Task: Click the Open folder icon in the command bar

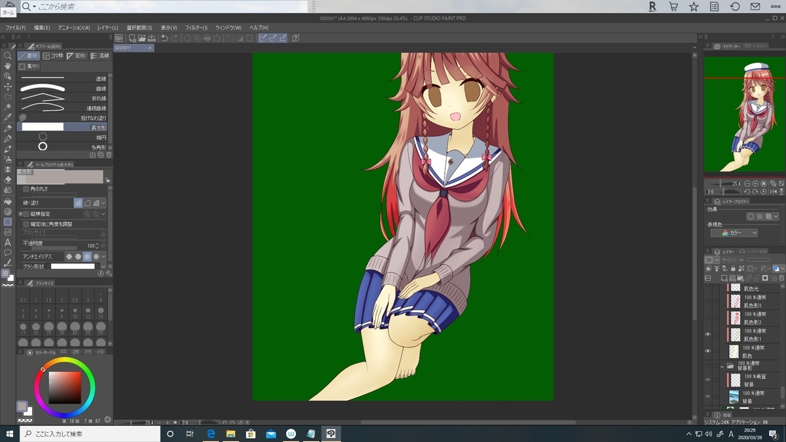Action: coord(141,38)
